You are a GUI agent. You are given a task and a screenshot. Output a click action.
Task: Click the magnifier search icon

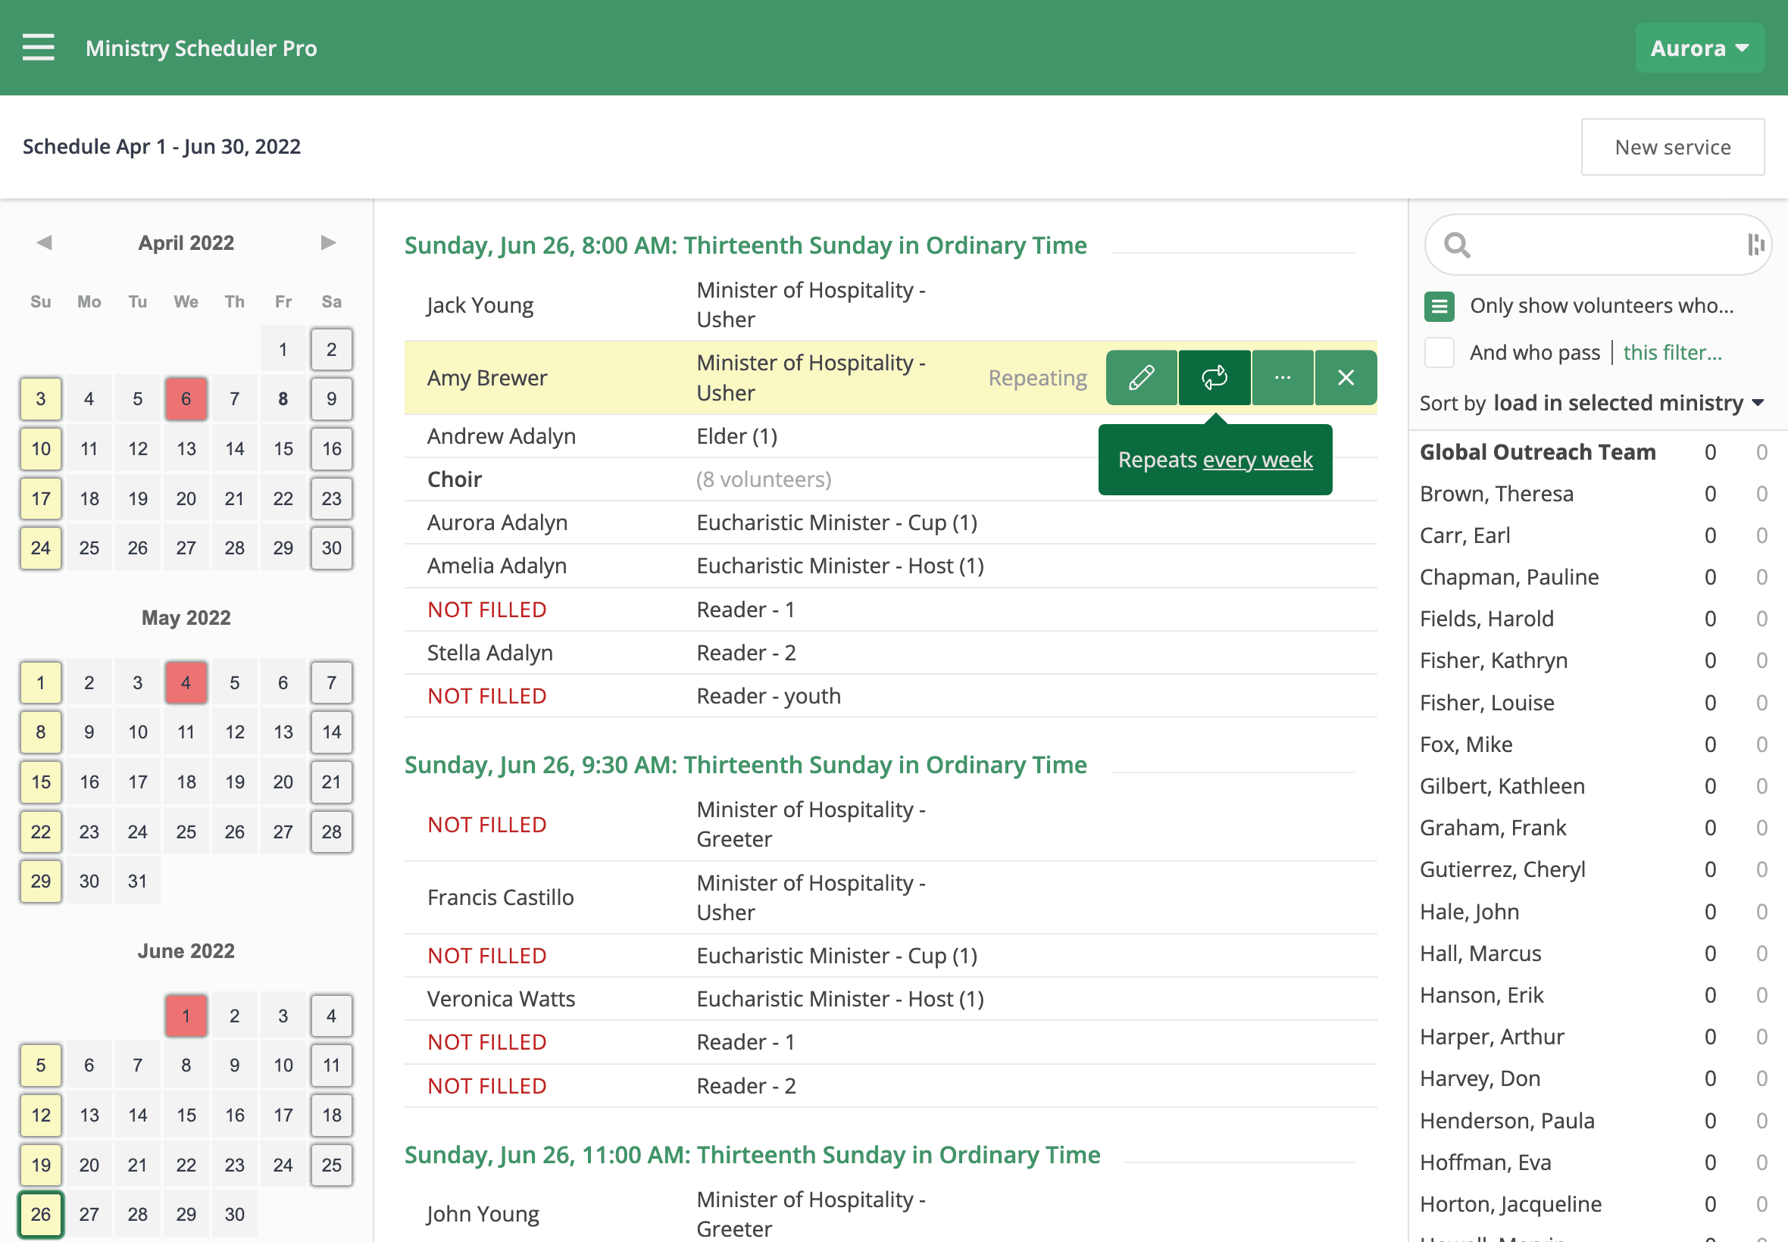coord(1456,245)
